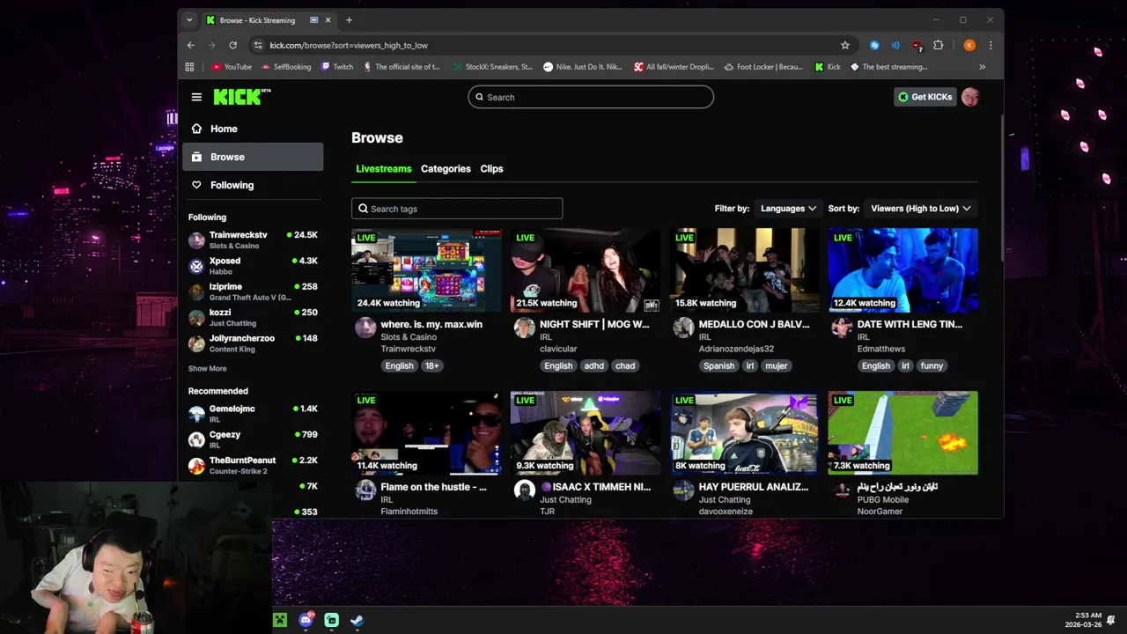Open the Viewers (High to Low) sort dropdown
Screen dimensions: 1127x634
coord(921,209)
